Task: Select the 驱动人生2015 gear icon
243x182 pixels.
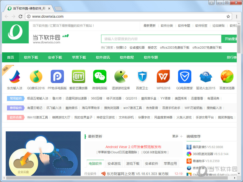Action: click(206, 76)
